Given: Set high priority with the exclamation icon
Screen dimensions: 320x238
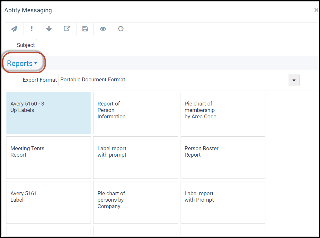Looking at the screenshot, I should (31, 29).
